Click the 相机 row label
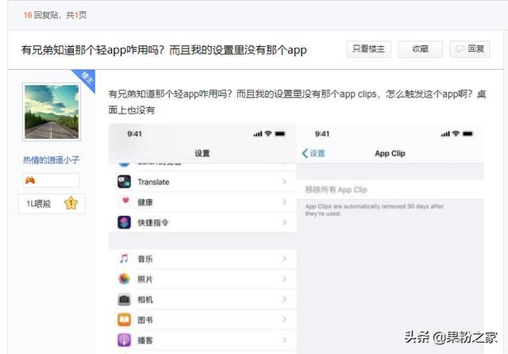 point(144,299)
